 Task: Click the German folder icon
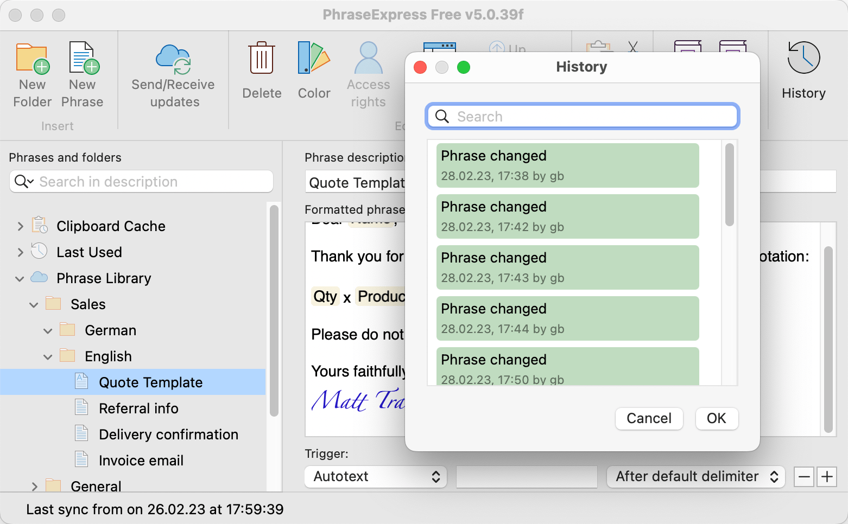click(67, 329)
